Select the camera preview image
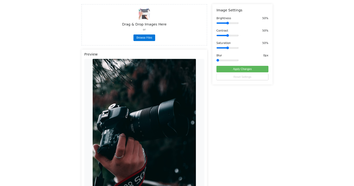This screenshot has height=186, width=354. point(144,123)
